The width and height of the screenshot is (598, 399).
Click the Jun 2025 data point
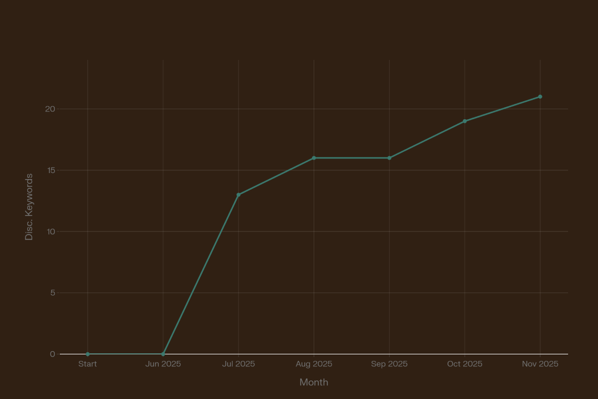tap(163, 354)
